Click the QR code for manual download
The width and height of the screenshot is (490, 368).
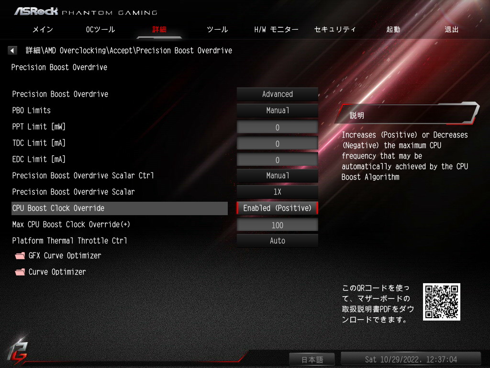[441, 302]
